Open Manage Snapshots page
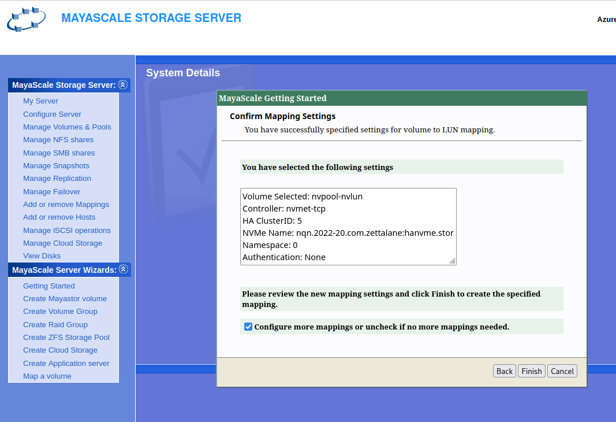This screenshot has height=422, width=616. (56, 166)
